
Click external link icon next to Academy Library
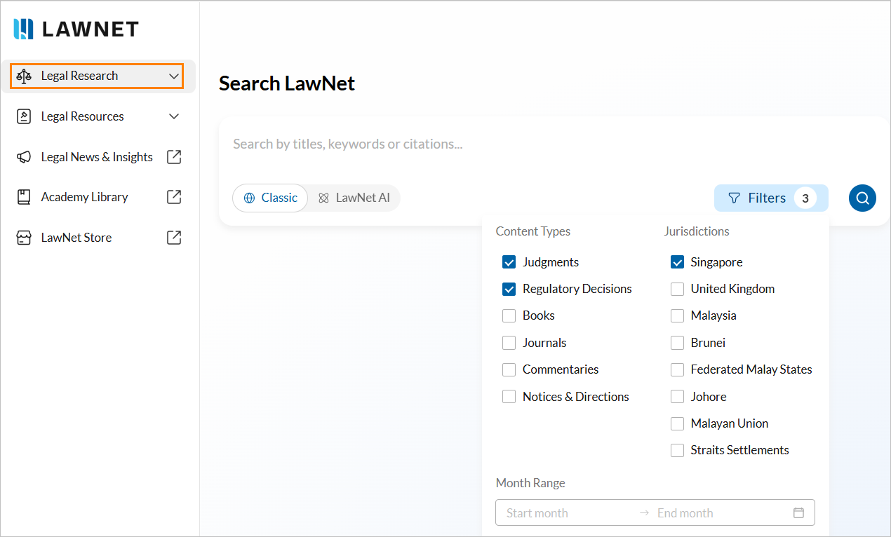pos(174,197)
